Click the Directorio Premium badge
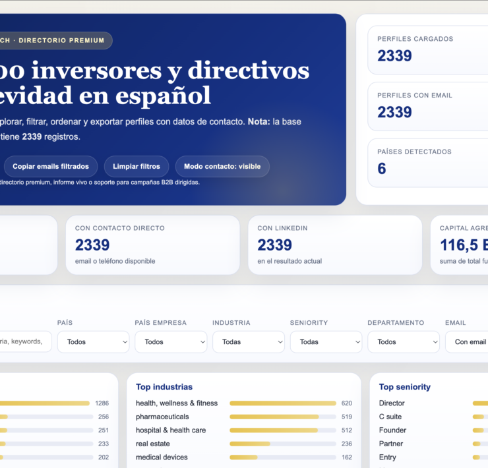This screenshot has width=488, height=468. (55, 40)
